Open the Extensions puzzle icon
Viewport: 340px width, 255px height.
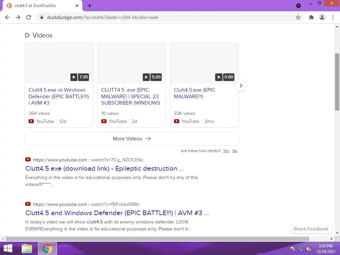(311, 17)
